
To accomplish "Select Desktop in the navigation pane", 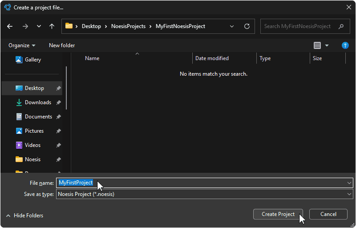I will [x=32, y=88].
